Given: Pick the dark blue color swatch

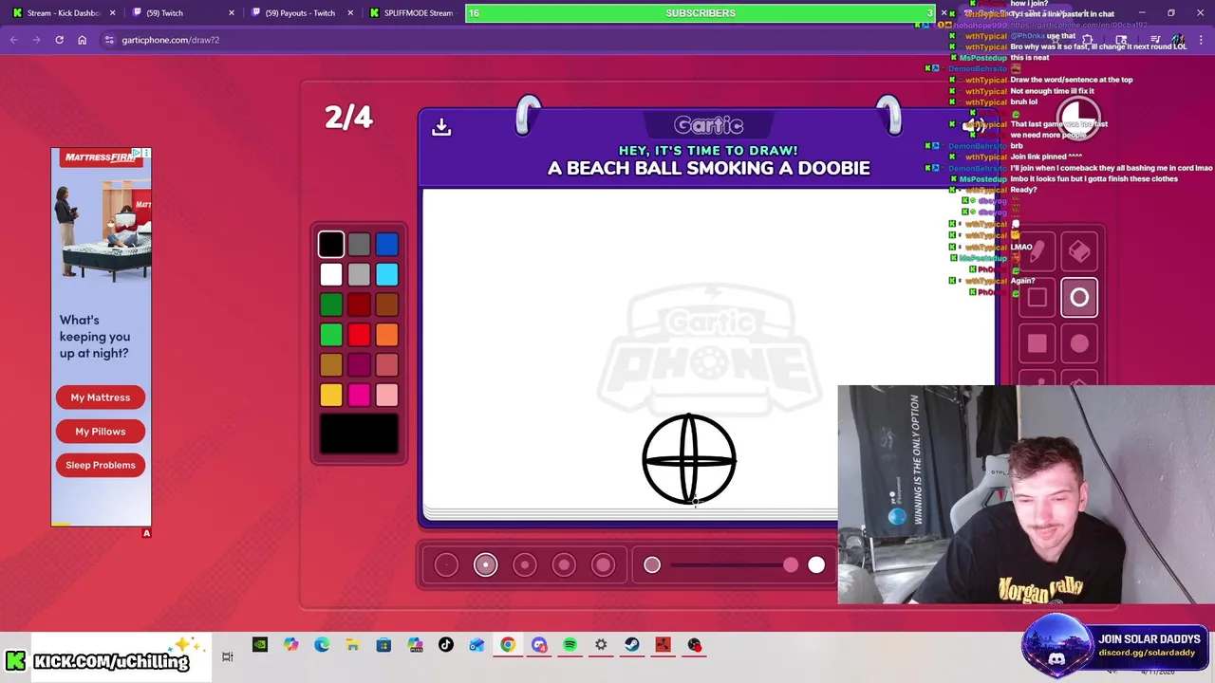Looking at the screenshot, I should pos(386,245).
